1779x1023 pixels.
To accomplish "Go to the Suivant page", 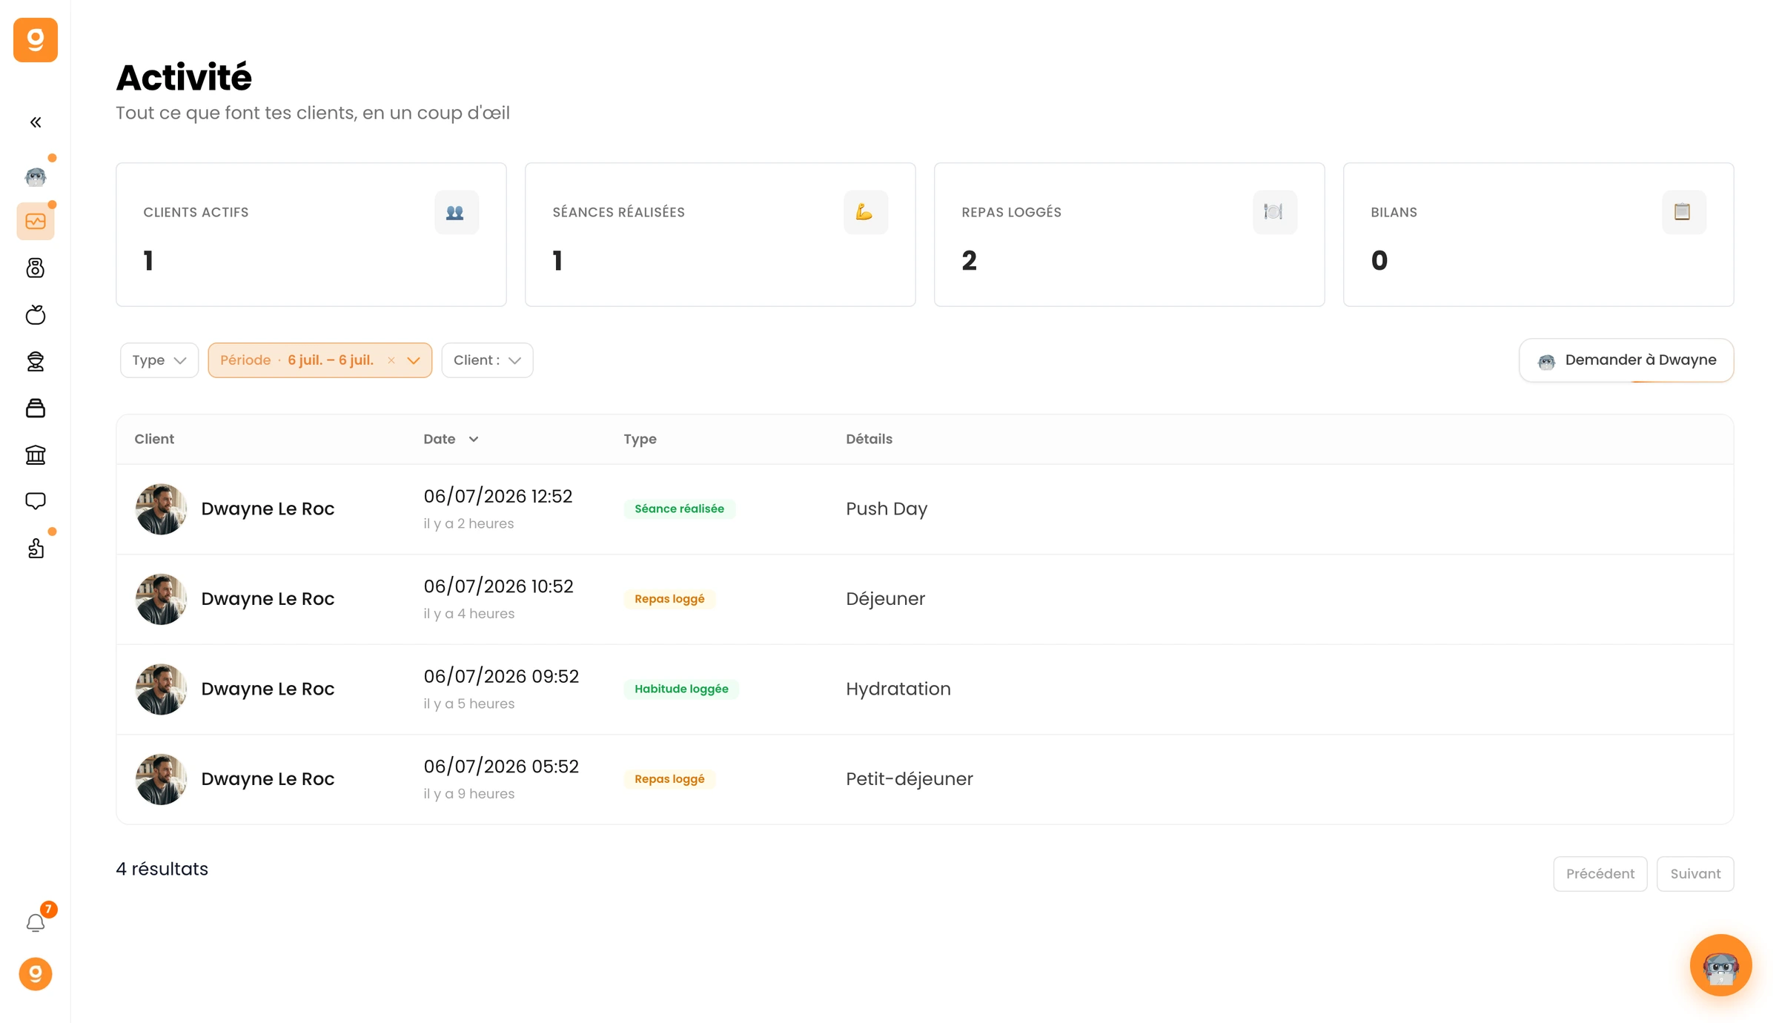I will (x=1695, y=874).
